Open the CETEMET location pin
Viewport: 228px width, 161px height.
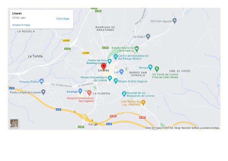tap(148, 36)
